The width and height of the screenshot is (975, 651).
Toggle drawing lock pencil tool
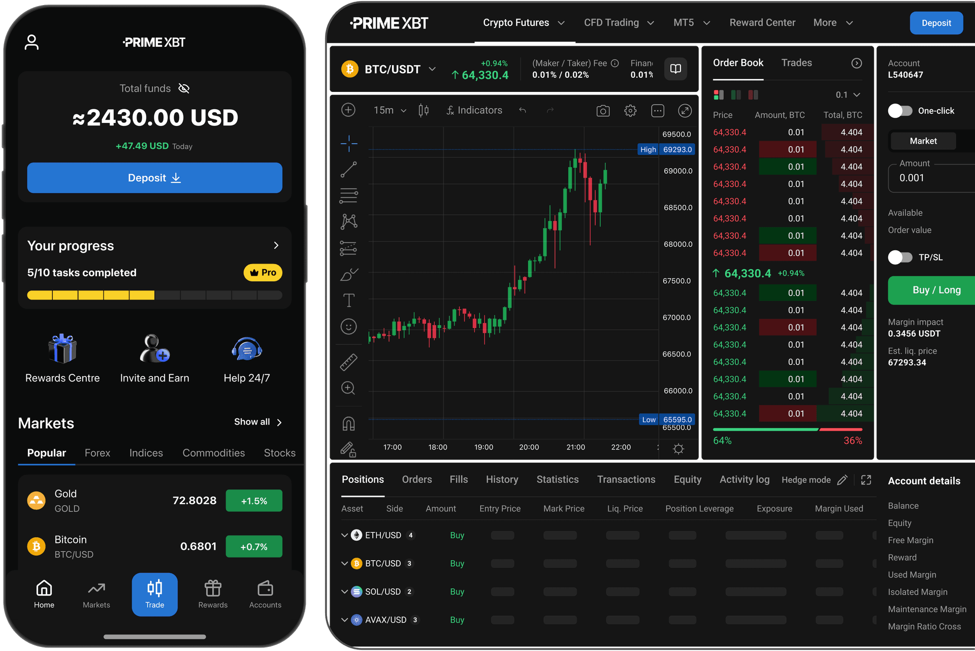coord(349,449)
